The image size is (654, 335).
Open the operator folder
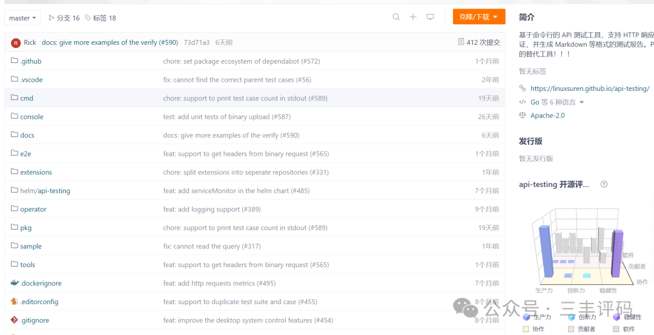33,209
